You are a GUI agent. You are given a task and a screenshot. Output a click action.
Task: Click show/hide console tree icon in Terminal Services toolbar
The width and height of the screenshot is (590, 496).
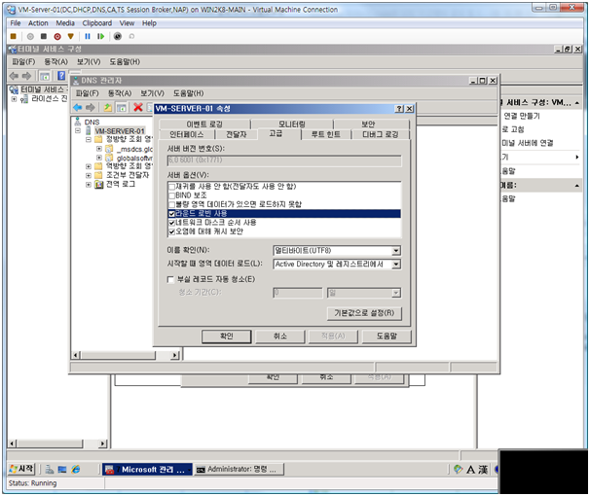pos(45,76)
